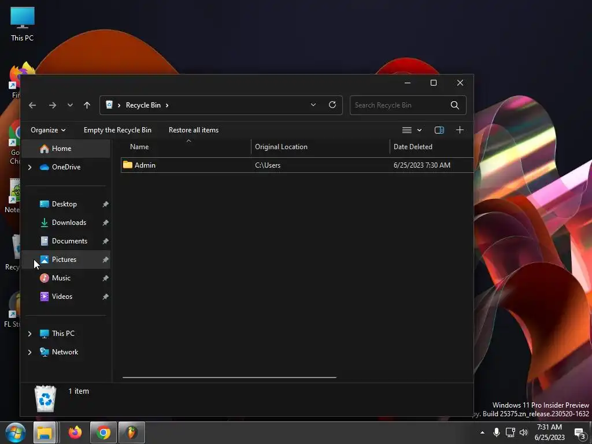The image size is (592, 444).
Task: Click the pin icon beside Documents
Action: pos(105,241)
